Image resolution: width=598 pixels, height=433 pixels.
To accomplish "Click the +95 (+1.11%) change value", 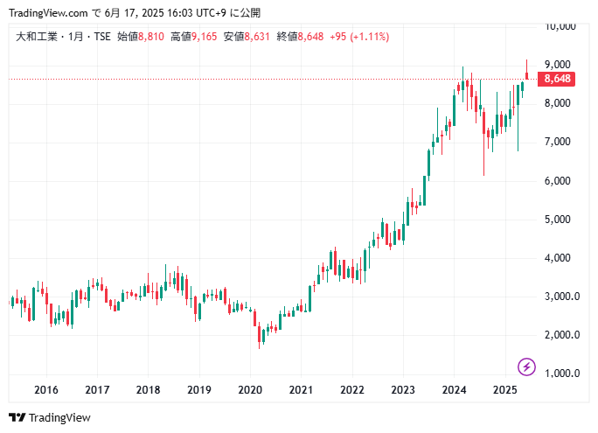I will (x=359, y=37).
